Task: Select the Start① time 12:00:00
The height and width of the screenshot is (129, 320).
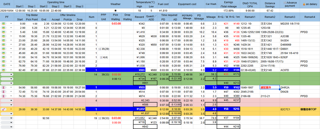Action: pos(20,10)
